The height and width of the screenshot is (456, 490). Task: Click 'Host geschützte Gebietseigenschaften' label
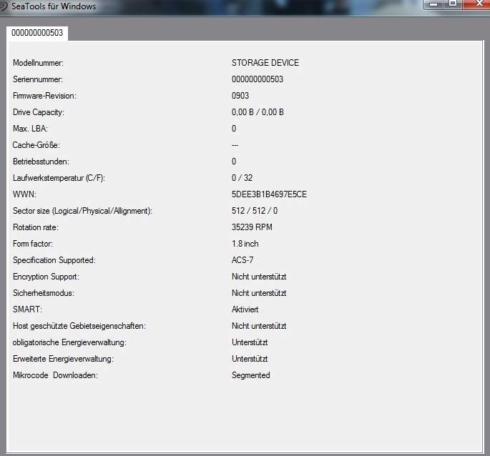(79, 326)
